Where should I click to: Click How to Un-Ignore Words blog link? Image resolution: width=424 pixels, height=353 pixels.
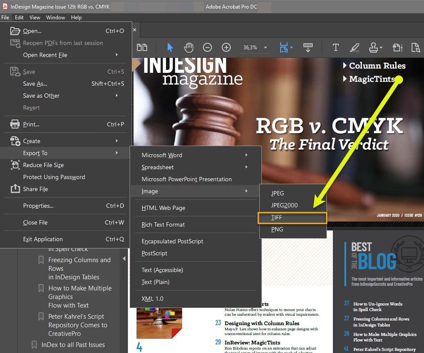(378, 307)
